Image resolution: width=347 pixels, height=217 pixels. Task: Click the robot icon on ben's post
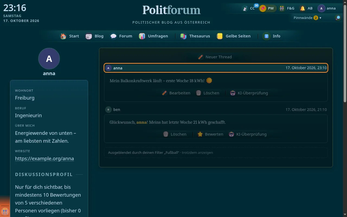[x=232, y=134]
